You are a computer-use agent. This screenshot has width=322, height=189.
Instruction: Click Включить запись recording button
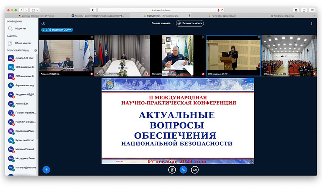tap(190, 23)
